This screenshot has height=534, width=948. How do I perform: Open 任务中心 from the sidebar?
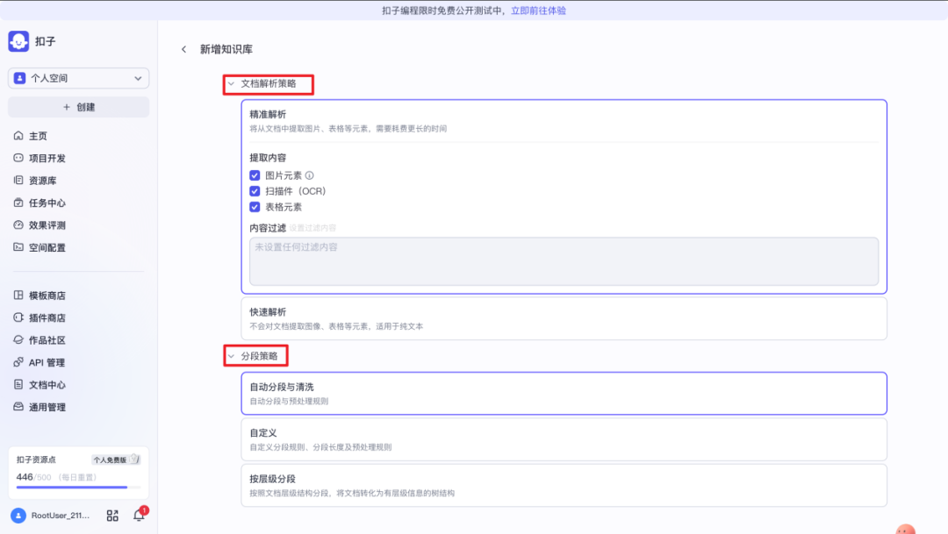point(47,203)
